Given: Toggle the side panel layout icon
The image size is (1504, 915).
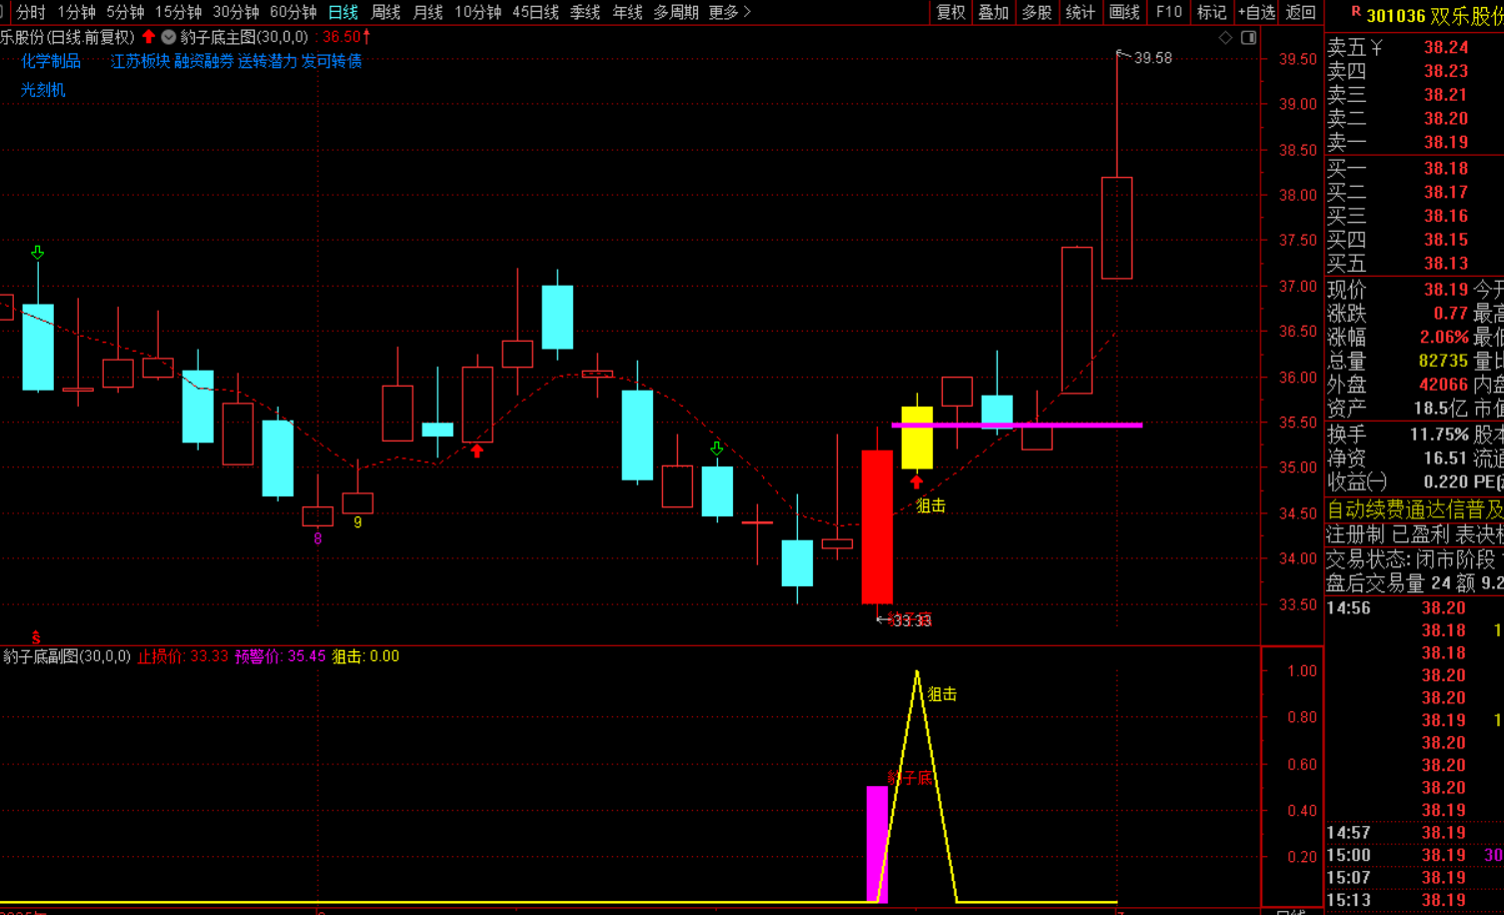Looking at the screenshot, I should pyautogui.click(x=1248, y=37).
